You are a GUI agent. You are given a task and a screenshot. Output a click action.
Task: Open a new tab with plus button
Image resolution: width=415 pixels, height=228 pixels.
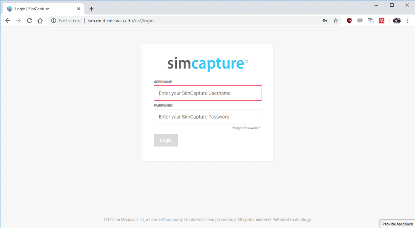tap(91, 9)
